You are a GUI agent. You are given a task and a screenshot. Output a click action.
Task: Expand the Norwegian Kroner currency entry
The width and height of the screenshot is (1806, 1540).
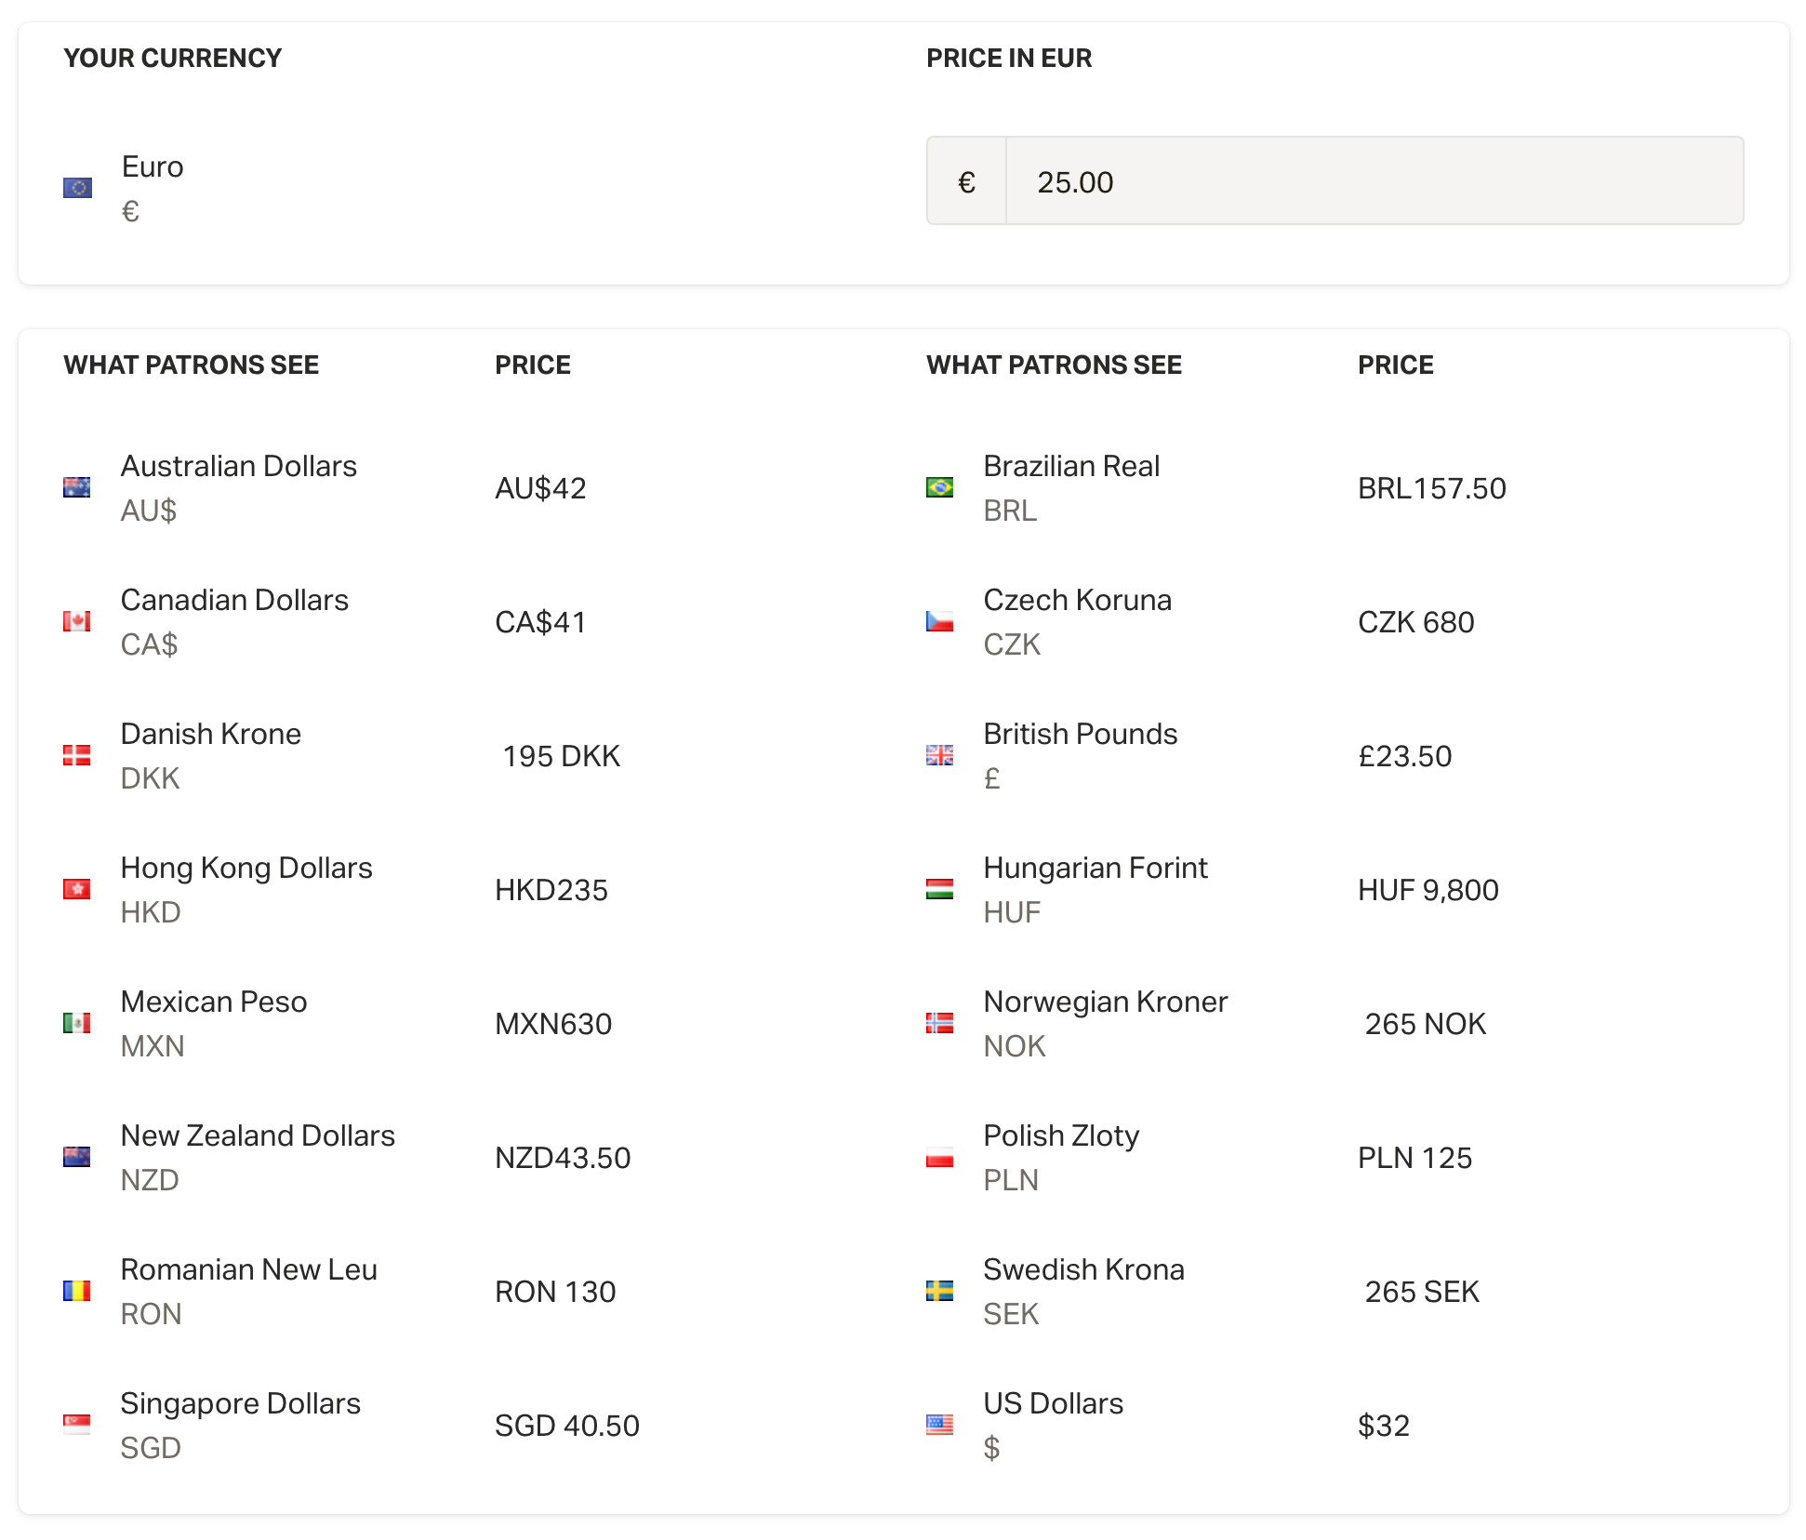[x=1105, y=1023]
